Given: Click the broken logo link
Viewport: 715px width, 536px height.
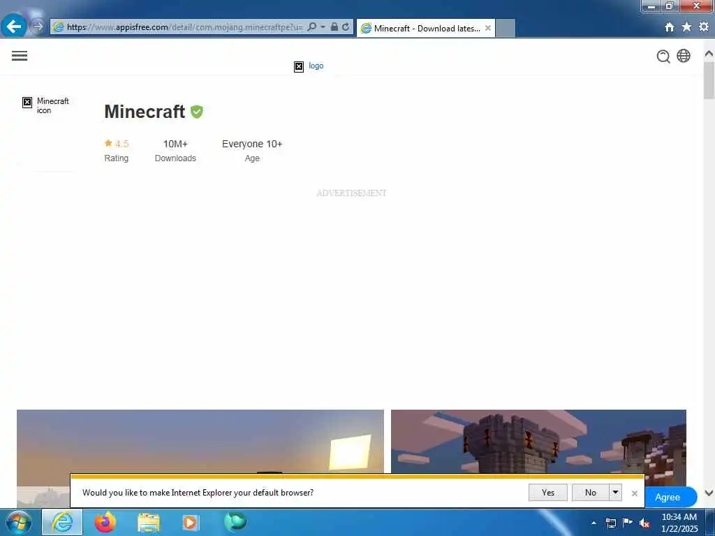Looking at the screenshot, I should pyautogui.click(x=309, y=66).
